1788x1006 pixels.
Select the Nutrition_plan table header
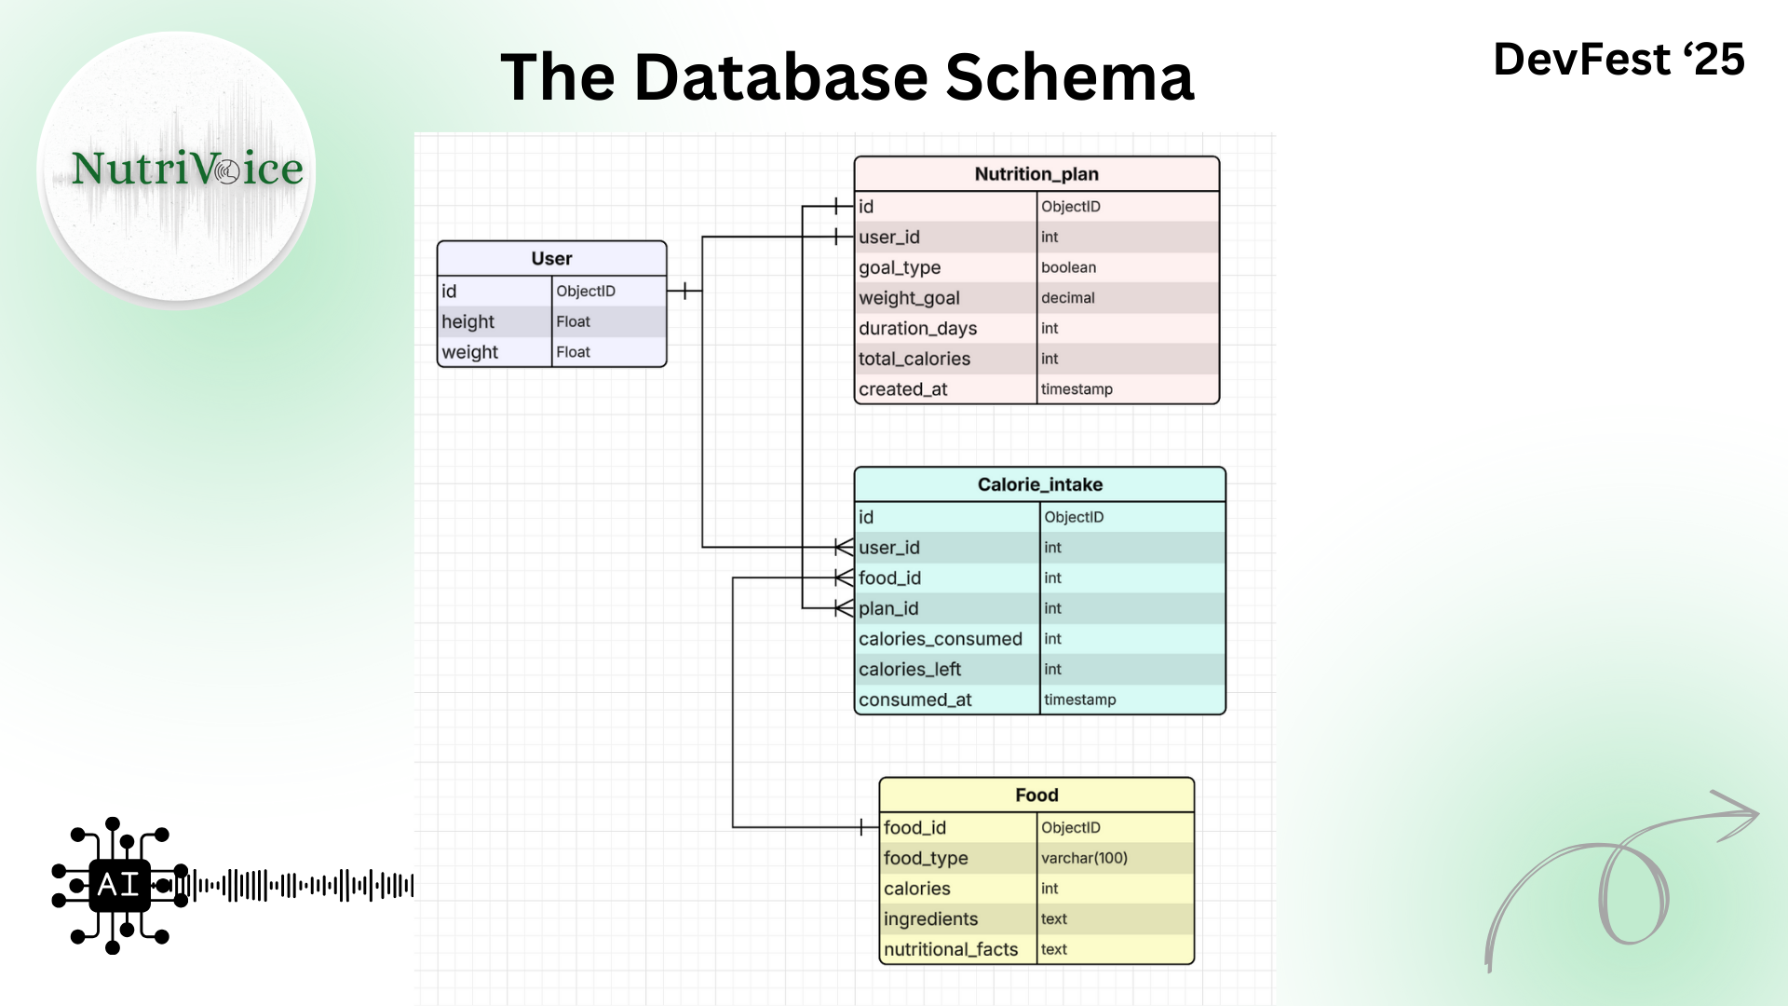click(x=1036, y=174)
